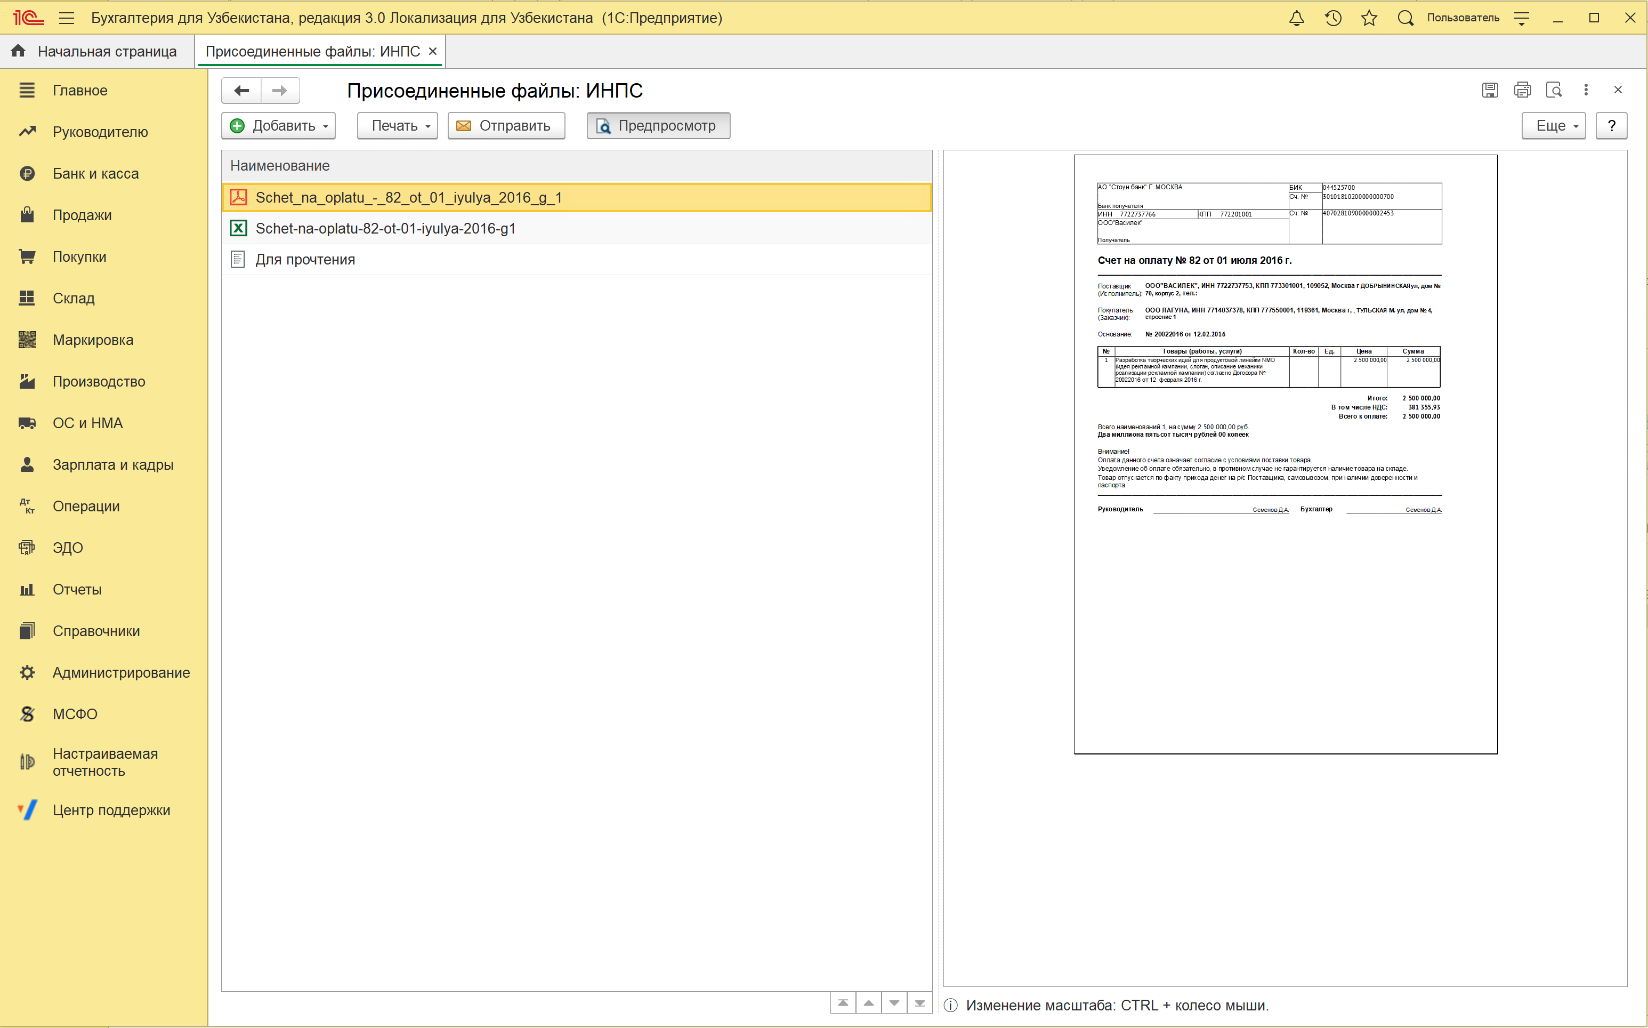Click the Операции Дт/Кт icon
Viewport: 1648px width, 1028px height.
(27, 507)
